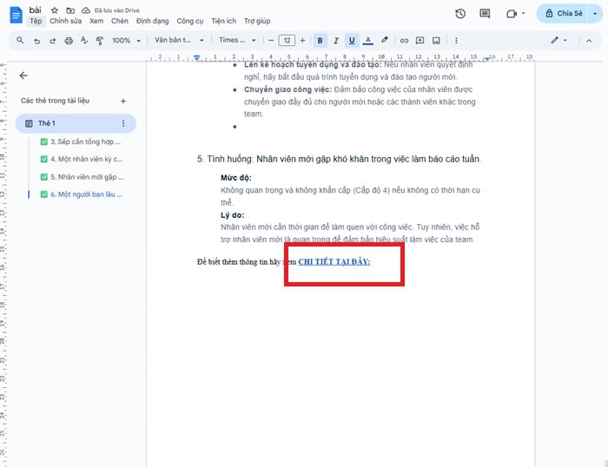Open the move to folder icon
The width and height of the screenshot is (608, 467).
tap(70, 10)
